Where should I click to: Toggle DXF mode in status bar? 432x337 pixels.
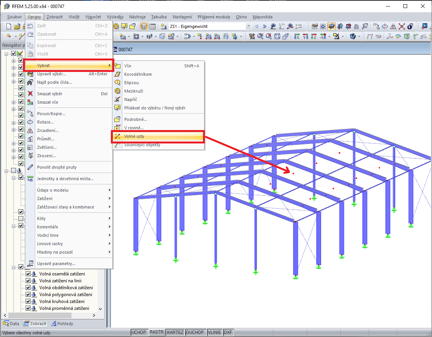click(228, 332)
